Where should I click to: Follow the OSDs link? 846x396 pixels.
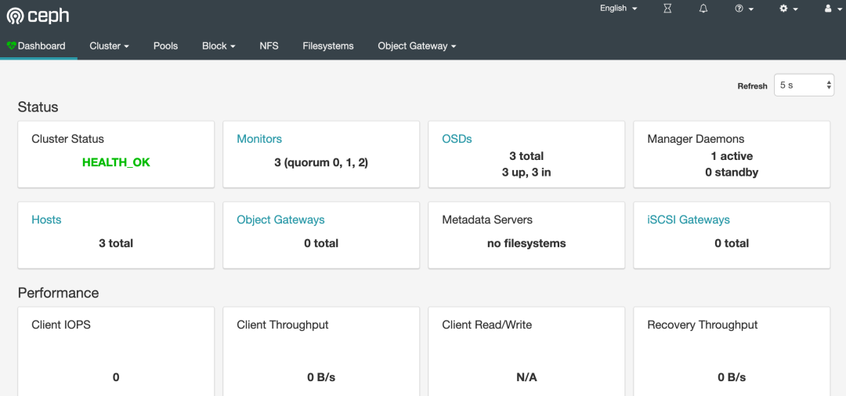coord(457,139)
